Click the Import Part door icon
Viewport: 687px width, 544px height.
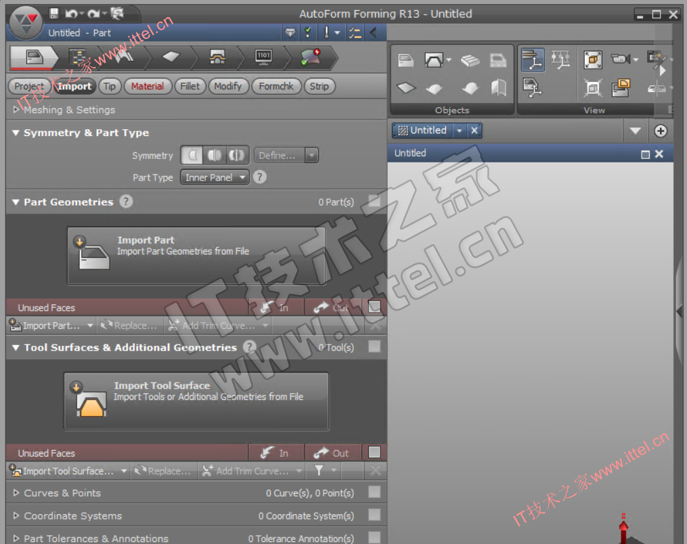click(x=93, y=253)
